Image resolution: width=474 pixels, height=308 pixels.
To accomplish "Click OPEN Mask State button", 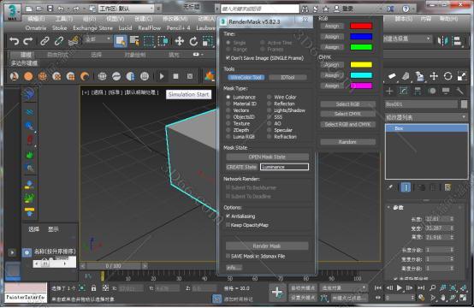I will [x=267, y=157].
